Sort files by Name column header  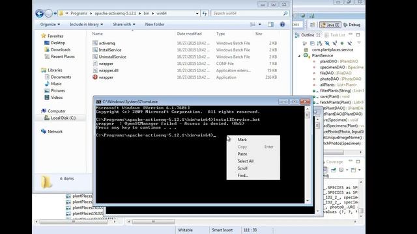pyautogui.click(x=97, y=34)
